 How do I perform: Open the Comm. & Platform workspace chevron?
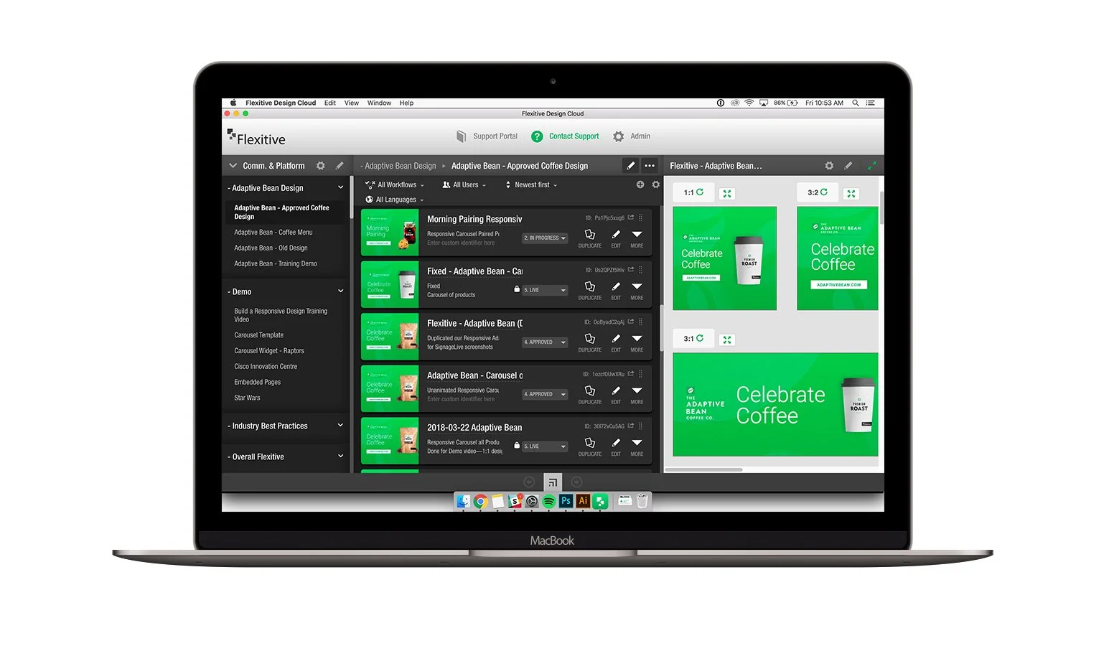pos(233,166)
